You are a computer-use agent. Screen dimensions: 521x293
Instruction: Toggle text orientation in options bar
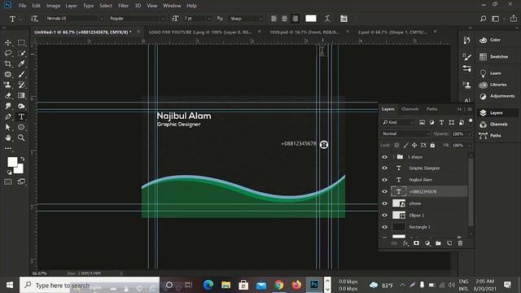coord(34,19)
